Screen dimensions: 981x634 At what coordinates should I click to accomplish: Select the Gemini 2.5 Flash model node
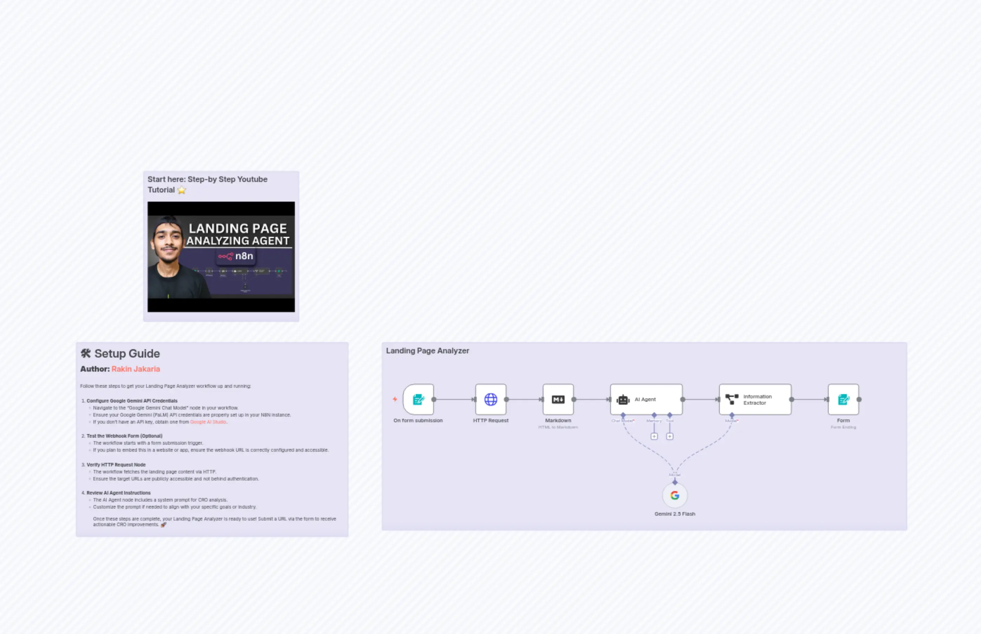[x=675, y=496]
